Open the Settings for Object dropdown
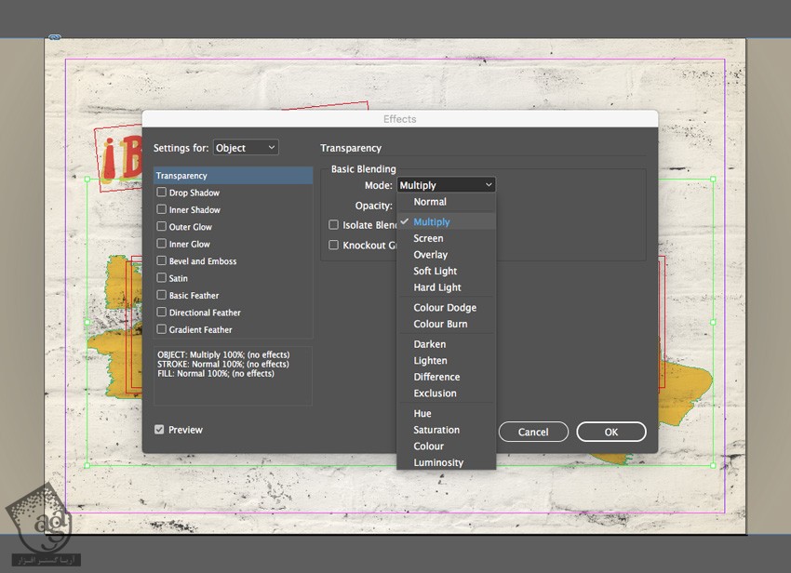Image resolution: width=791 pixels, height=573 pixels. click(x=246, y=148)
